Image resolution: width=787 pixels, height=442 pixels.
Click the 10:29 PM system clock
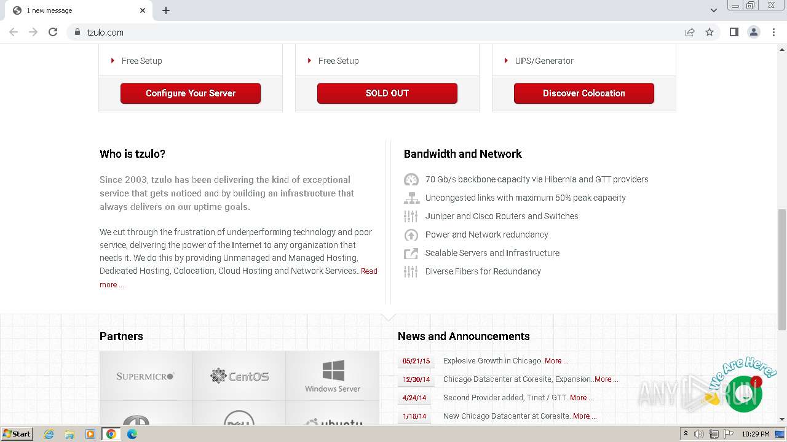coord(756,434)
